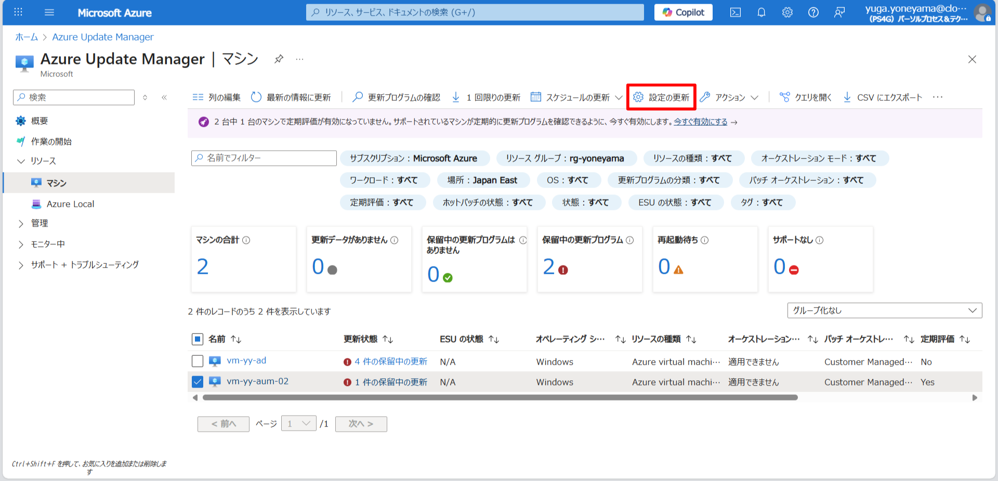Open machine vm-yy-ad details link
Screen dimensions: 998x481
246,361
